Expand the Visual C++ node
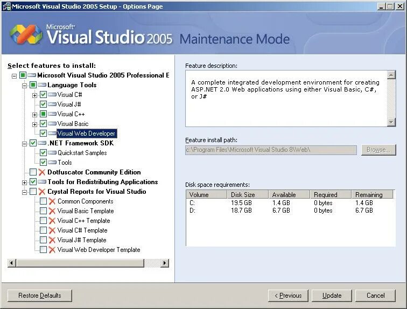Image resolution: width=407 pixels, height=309 pixels. click(x=34, y=115)
